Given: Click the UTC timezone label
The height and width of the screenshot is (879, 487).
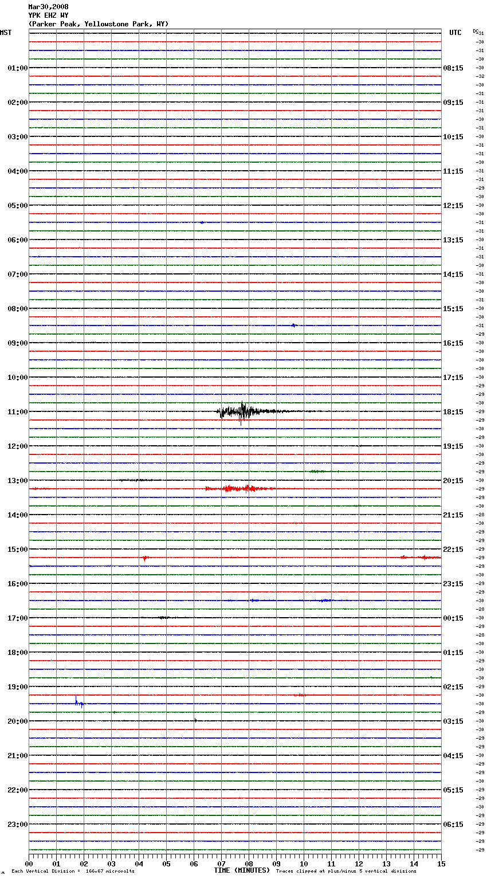Looking at the screenshot, I should point(455,33).
